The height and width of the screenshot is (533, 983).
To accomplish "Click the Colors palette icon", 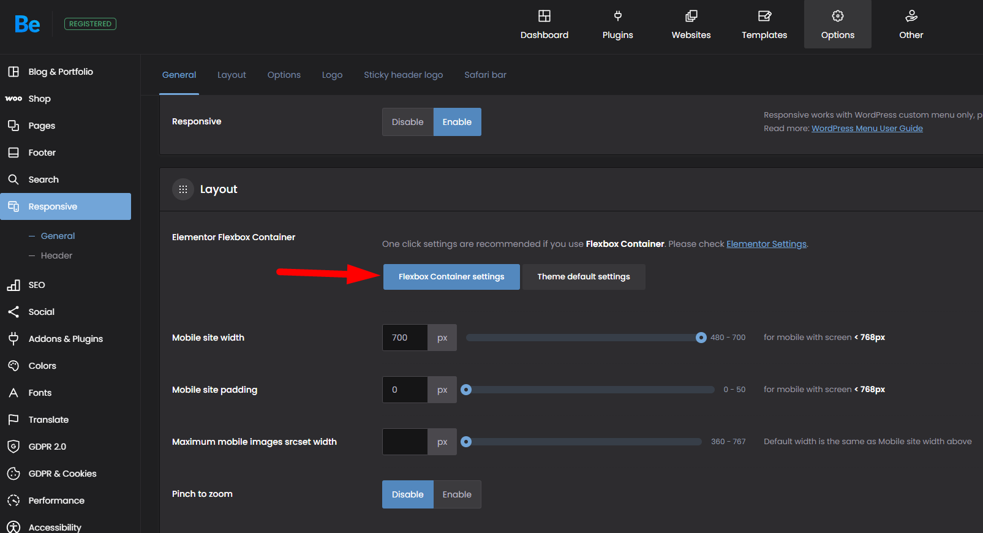I will pos(13,366).
